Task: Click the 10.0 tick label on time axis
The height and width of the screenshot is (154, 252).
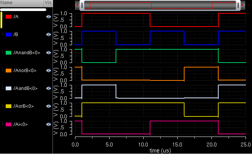Action: click(143, 145)
